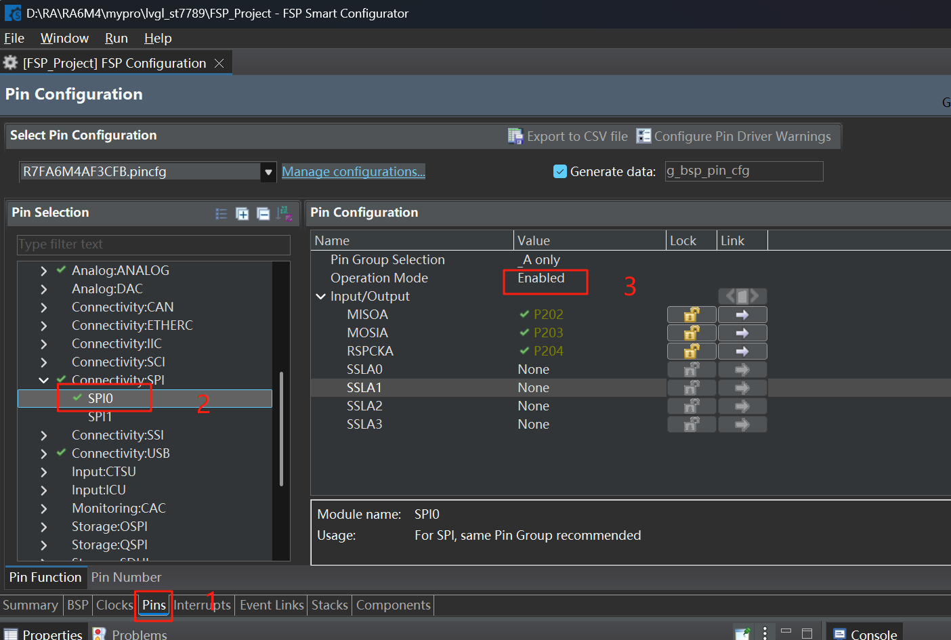Collapse the Input/Output group

click(321, 297)
